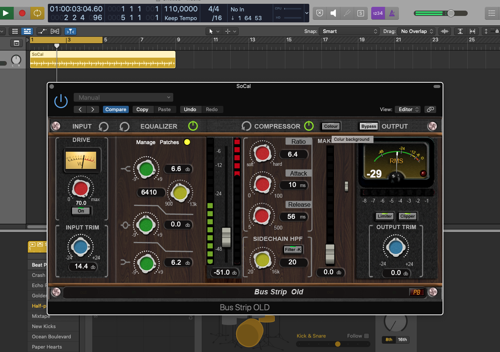Image resolution: width=500 pixels, height=352 pixels.
Task: Click the tuner icon in control bar
Action: (347, 13)
